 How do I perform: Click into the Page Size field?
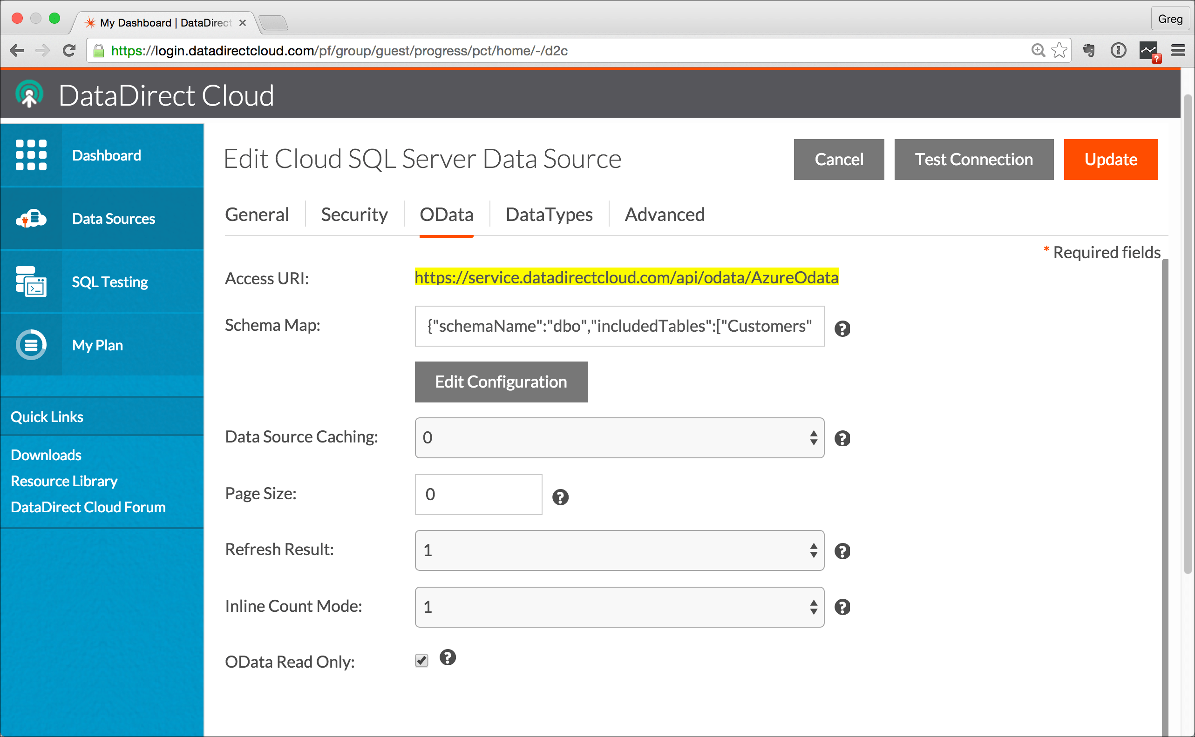click(x=478, y=494)
